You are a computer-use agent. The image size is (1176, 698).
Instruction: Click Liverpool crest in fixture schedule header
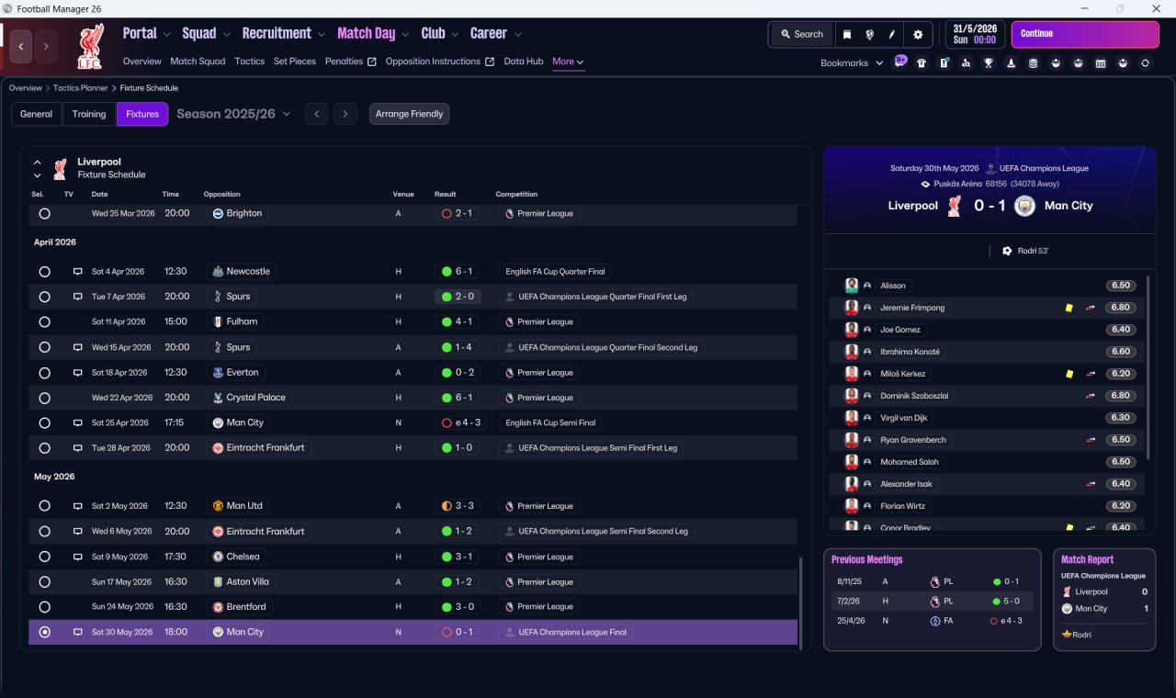(x=60, y=168)
